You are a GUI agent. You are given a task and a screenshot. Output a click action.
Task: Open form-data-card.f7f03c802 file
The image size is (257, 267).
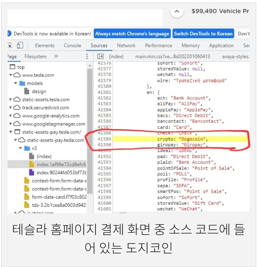55,197
